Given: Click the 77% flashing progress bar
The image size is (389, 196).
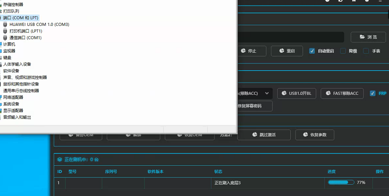Looking at the screenshot, I should pyautogui.click(x=341, y=183).
